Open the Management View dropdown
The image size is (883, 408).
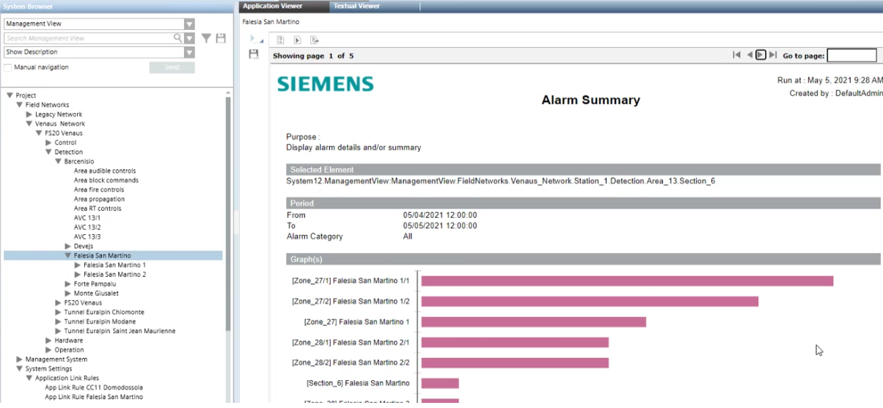[x=189, y=24]
